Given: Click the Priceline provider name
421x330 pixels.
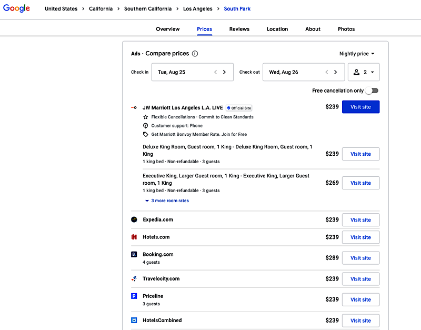Looking at the screenshot, I should click(153, 296).
